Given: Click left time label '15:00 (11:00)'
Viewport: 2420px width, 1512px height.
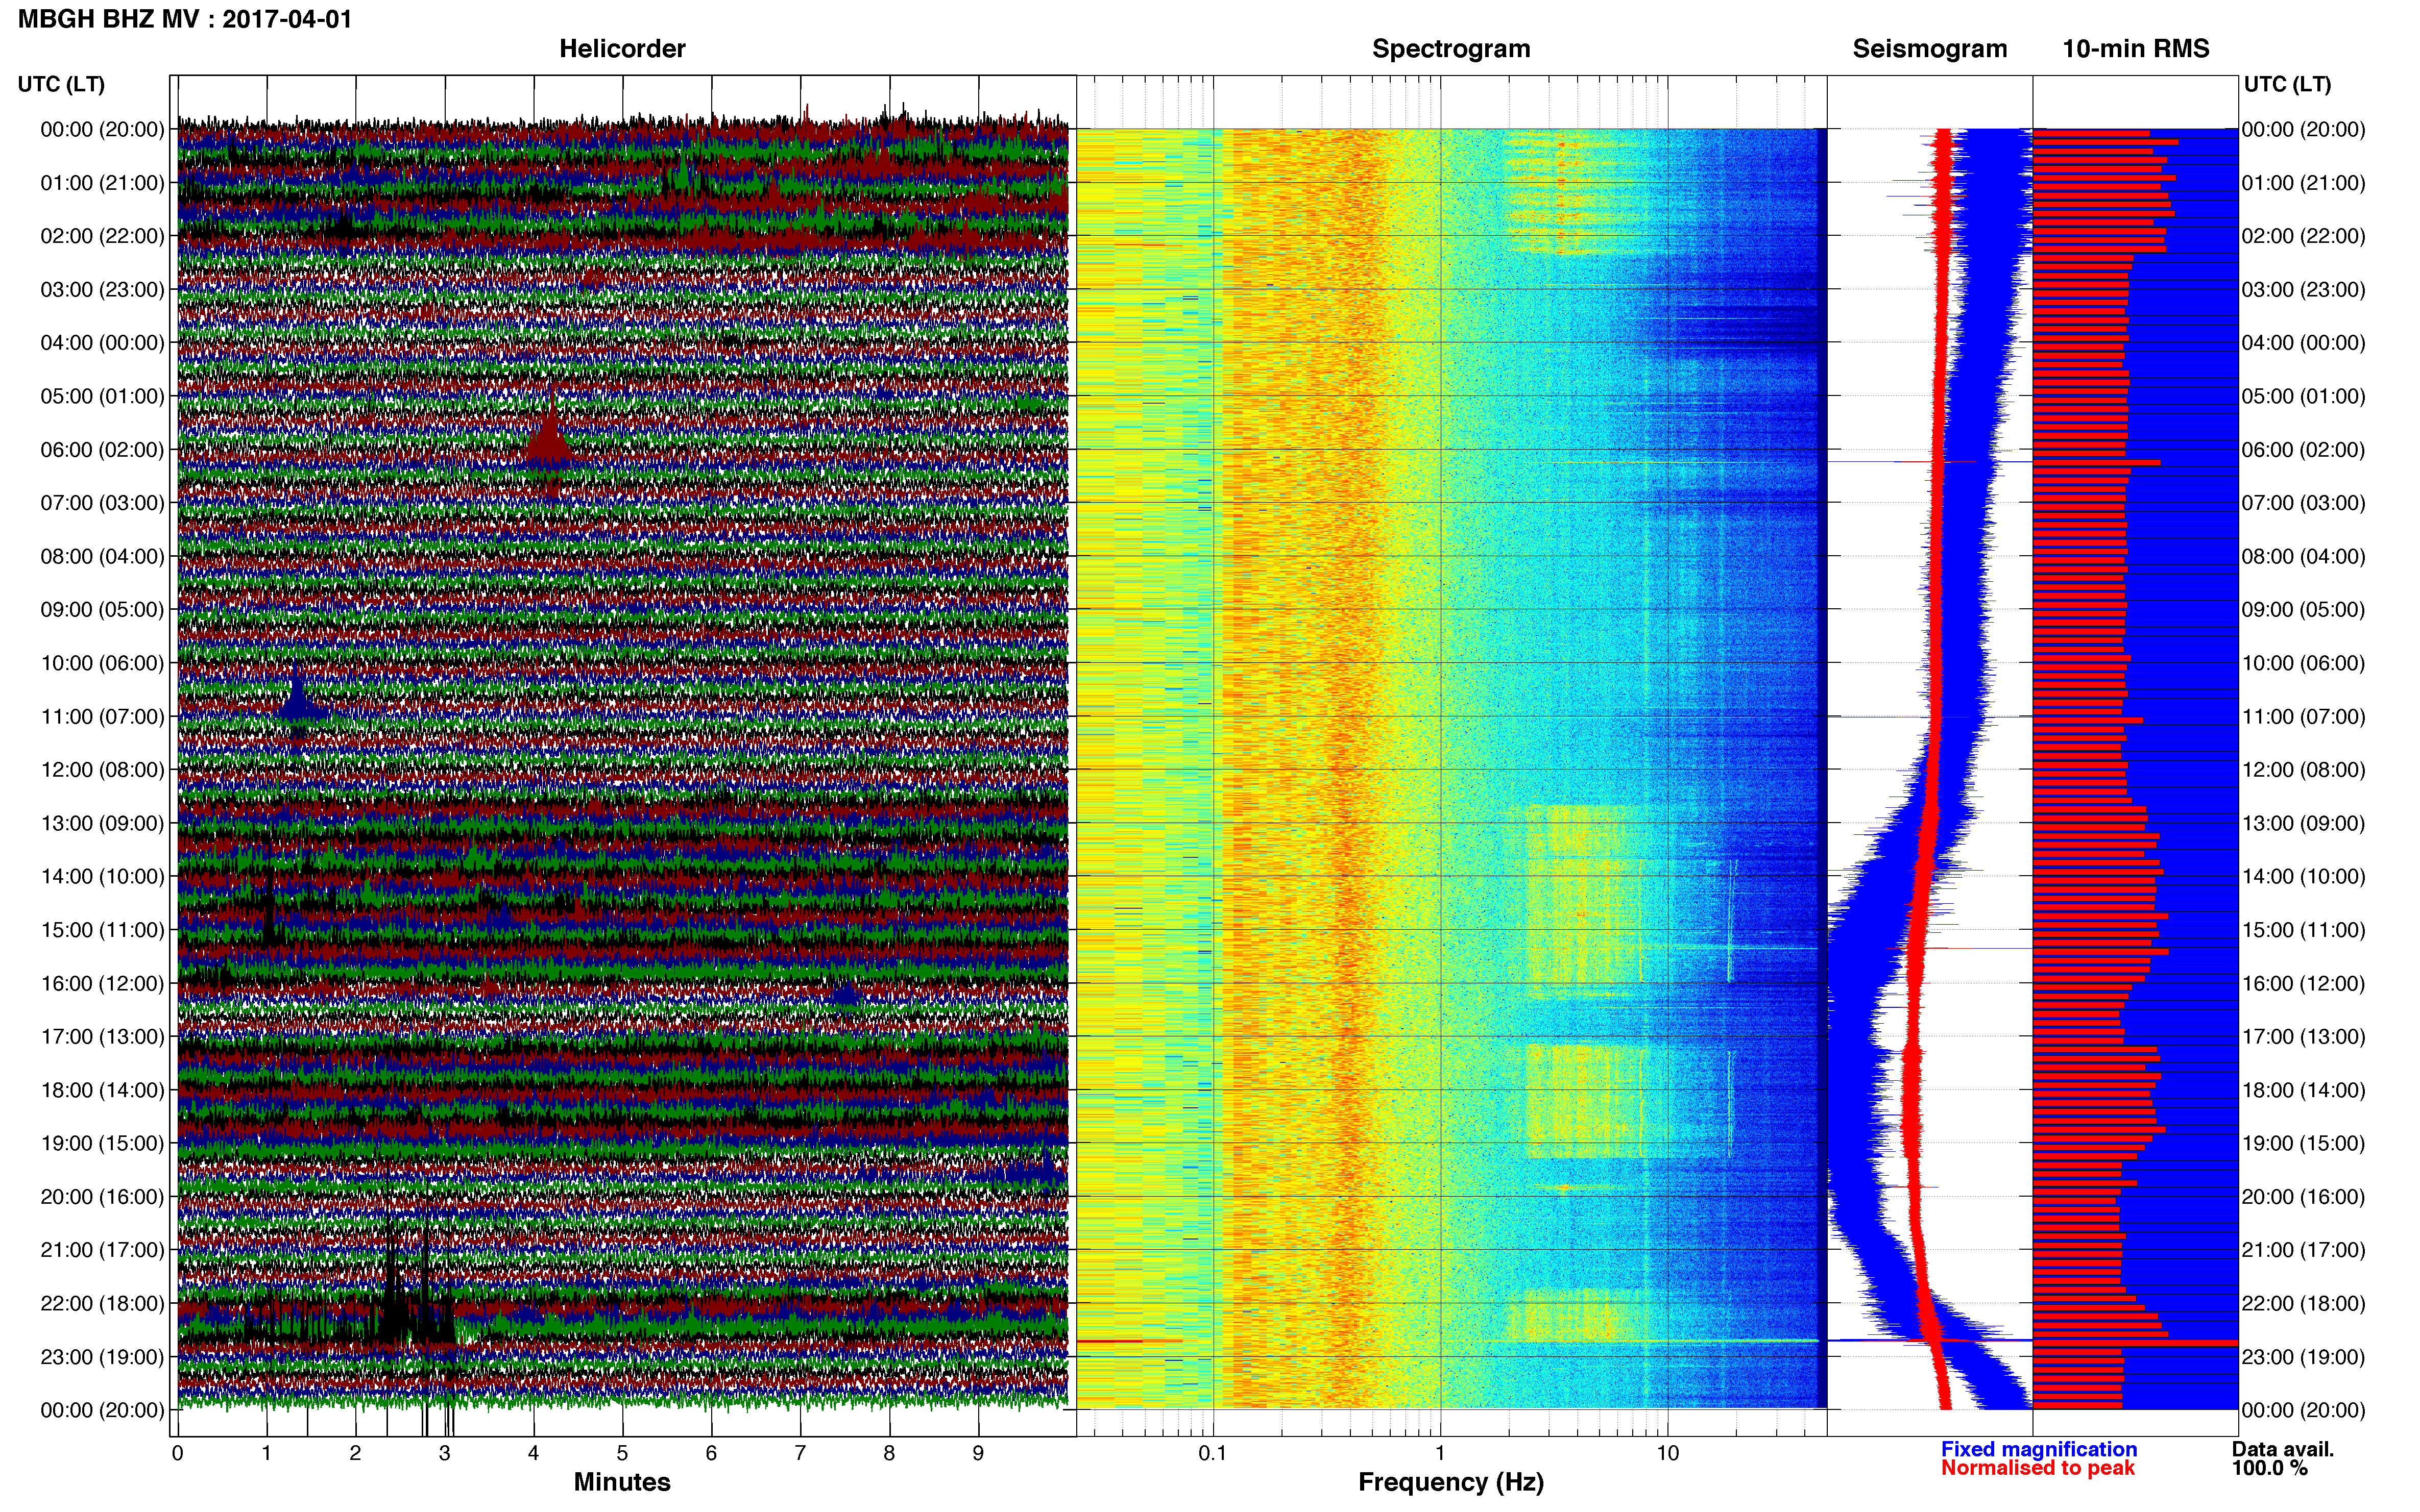Looking at the screenshot, I should 102,930.
